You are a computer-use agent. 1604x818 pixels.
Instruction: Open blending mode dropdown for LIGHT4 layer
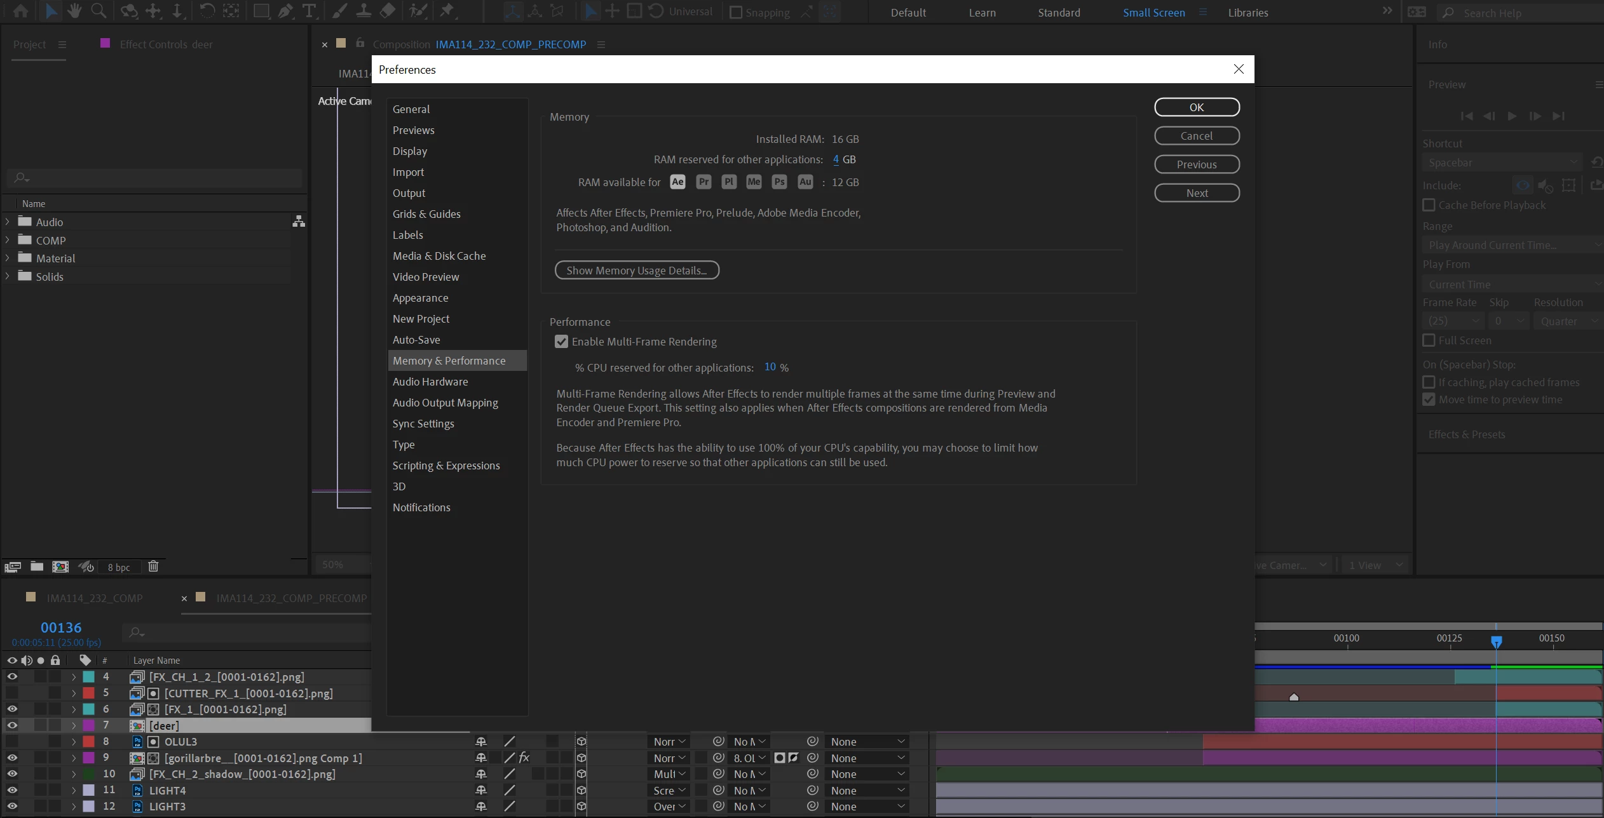coord(669,791)
